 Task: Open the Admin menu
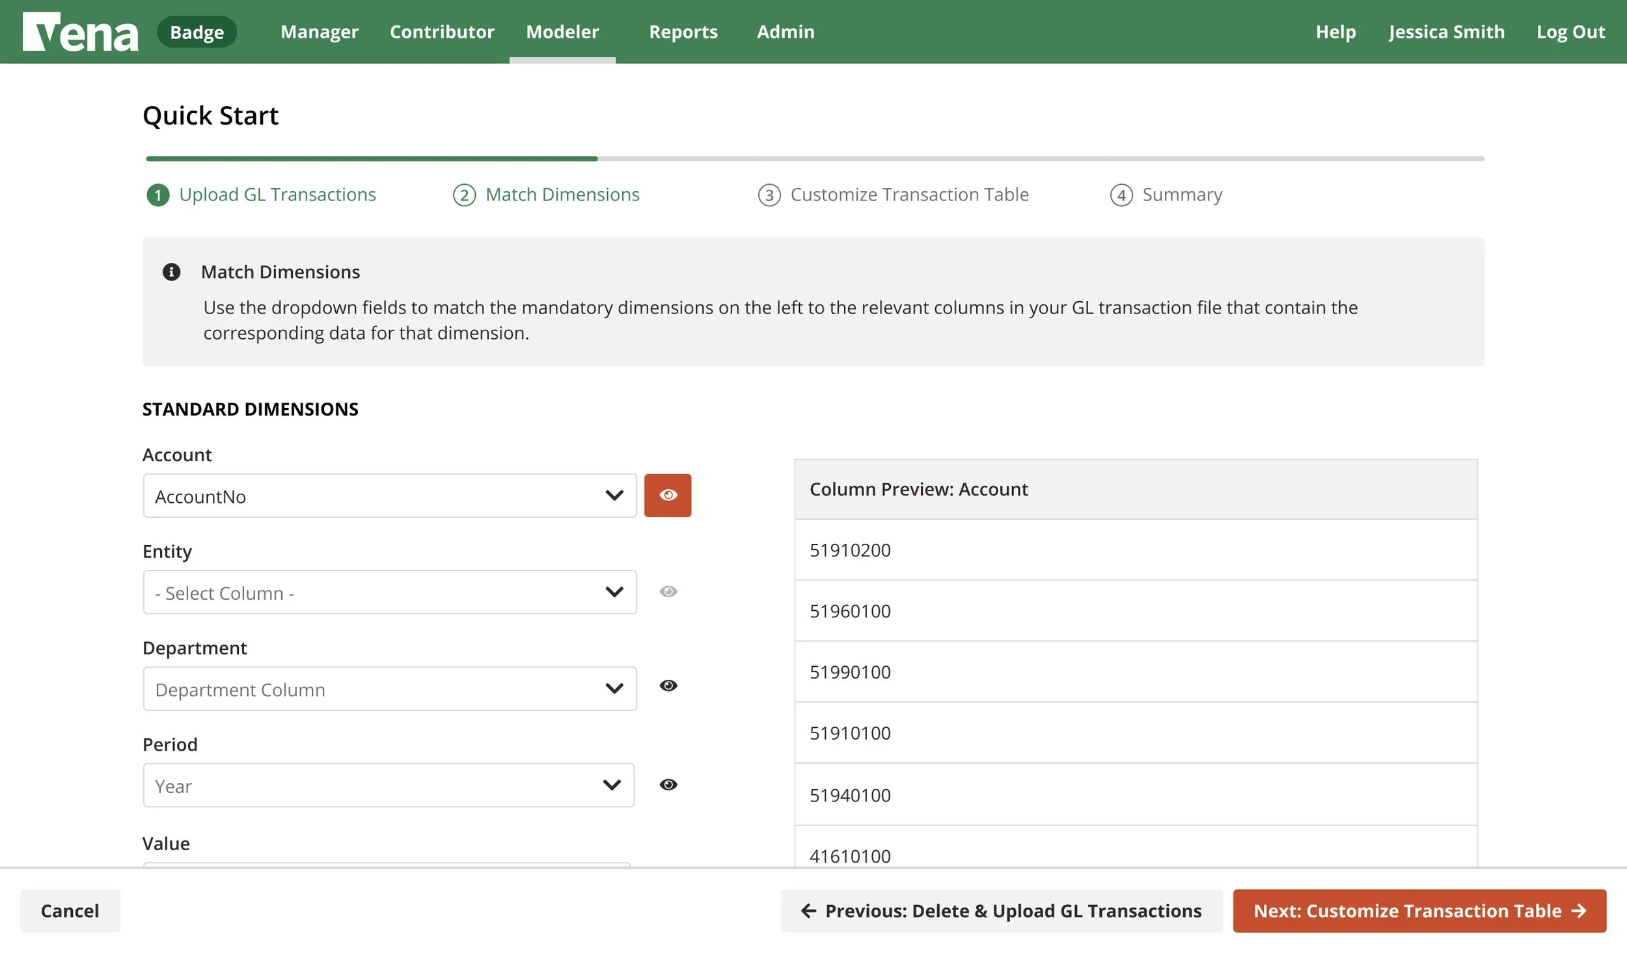pos(785,31)
